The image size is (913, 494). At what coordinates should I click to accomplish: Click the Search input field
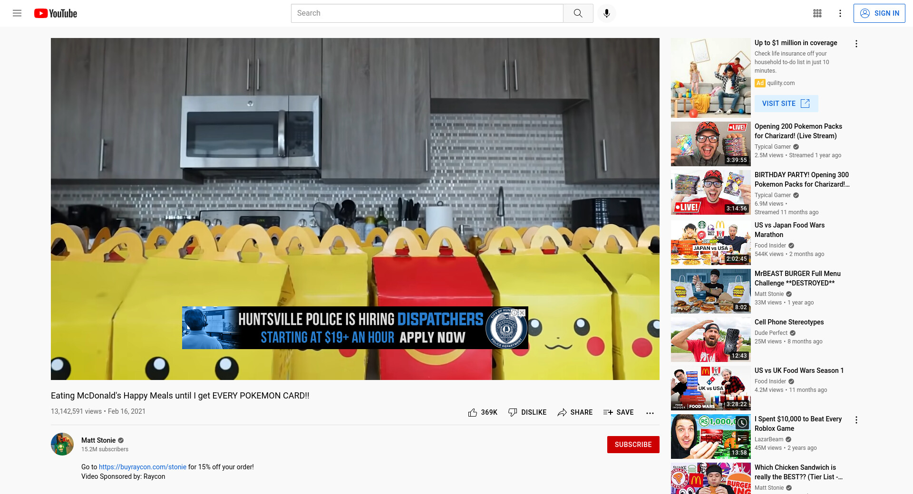[427, 13]
